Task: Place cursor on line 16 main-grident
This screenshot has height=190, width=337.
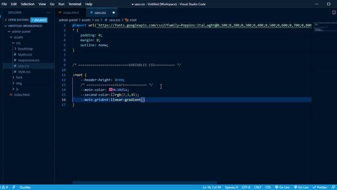Action: tap(95, 100)
